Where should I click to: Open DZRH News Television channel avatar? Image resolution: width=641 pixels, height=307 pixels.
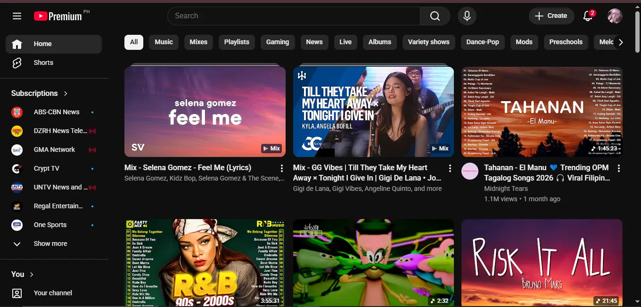(x=17, y=131)
